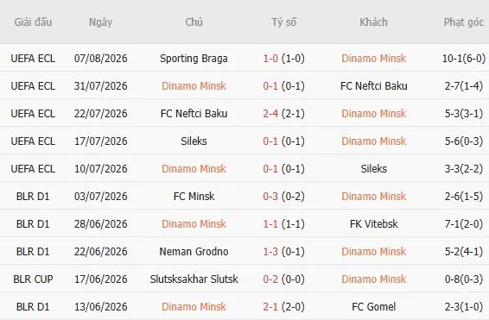Image resolution: width=489 pixels, height=320 pixels.
Task: Click the Giải đấu column header
Action: click(33, 22)
